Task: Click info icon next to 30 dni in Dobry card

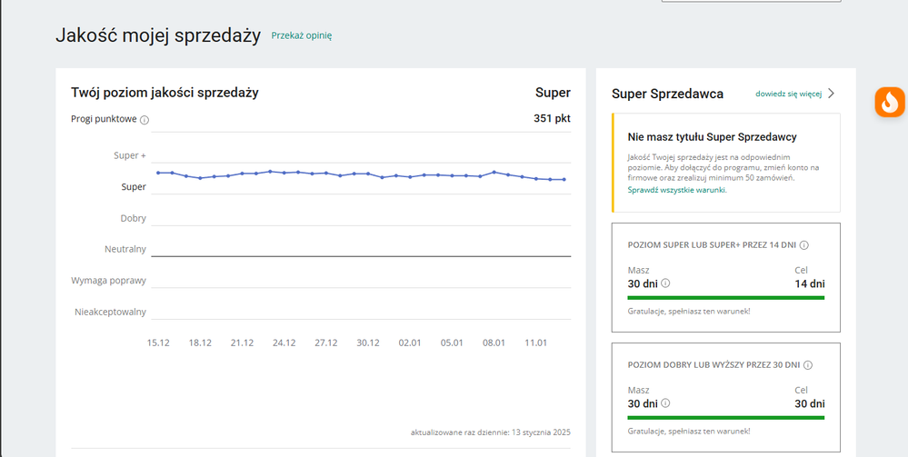Action: coord(665,403)
